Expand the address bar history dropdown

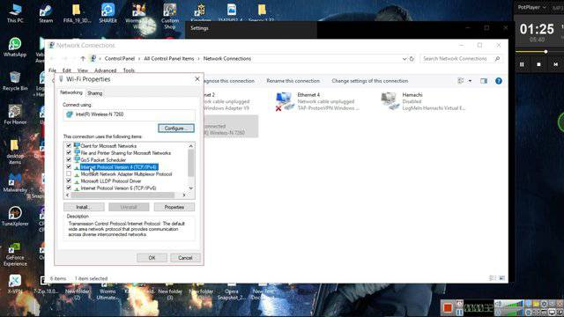pyautogui.click(x=404, y=59)
